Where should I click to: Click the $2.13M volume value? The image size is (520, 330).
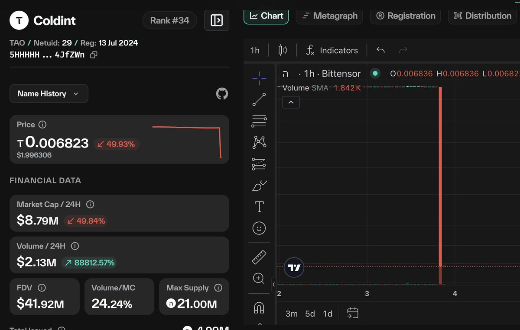[x=36, y=262]
